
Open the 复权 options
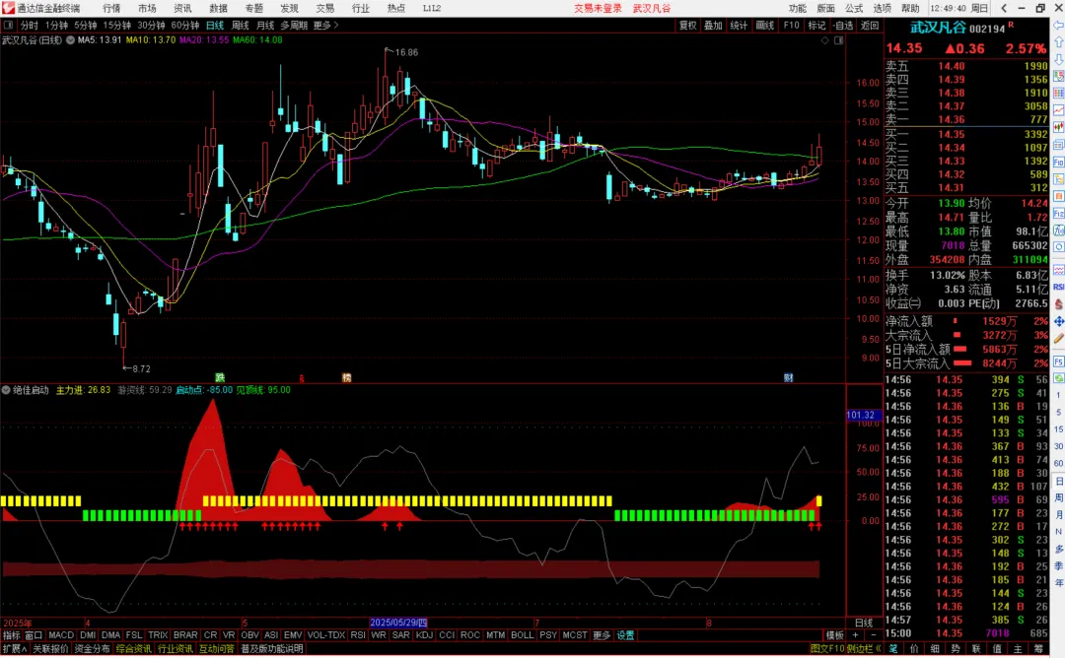click(x=688, y=25)
